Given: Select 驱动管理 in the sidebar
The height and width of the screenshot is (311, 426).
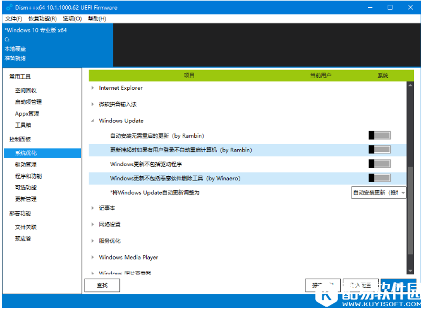Looking at the screenshot, I should click(x=26, y=165).
